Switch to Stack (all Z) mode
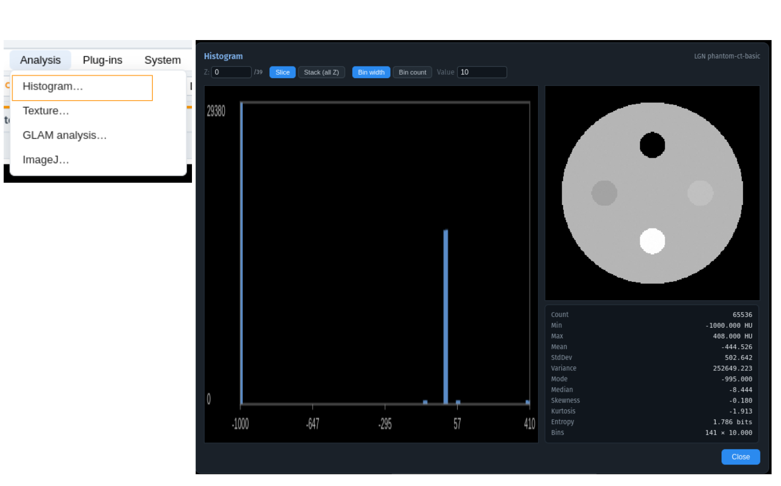Image resolution: width=781 pixels, height=486 pixels. (321, 72)
